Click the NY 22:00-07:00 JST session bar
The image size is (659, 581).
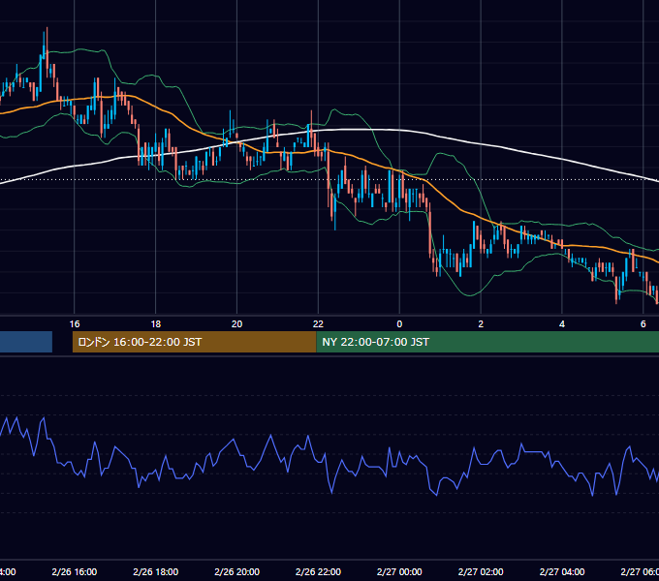(x=487, y=342)
